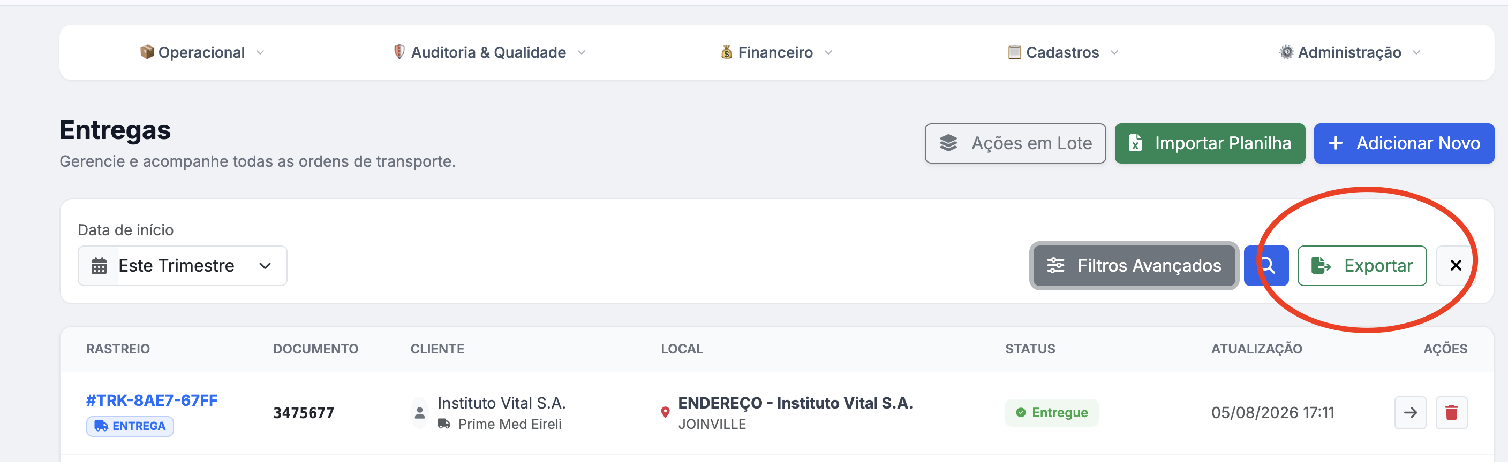Clear filters with the X button
1508x462 pixels.
point(1456,266)
